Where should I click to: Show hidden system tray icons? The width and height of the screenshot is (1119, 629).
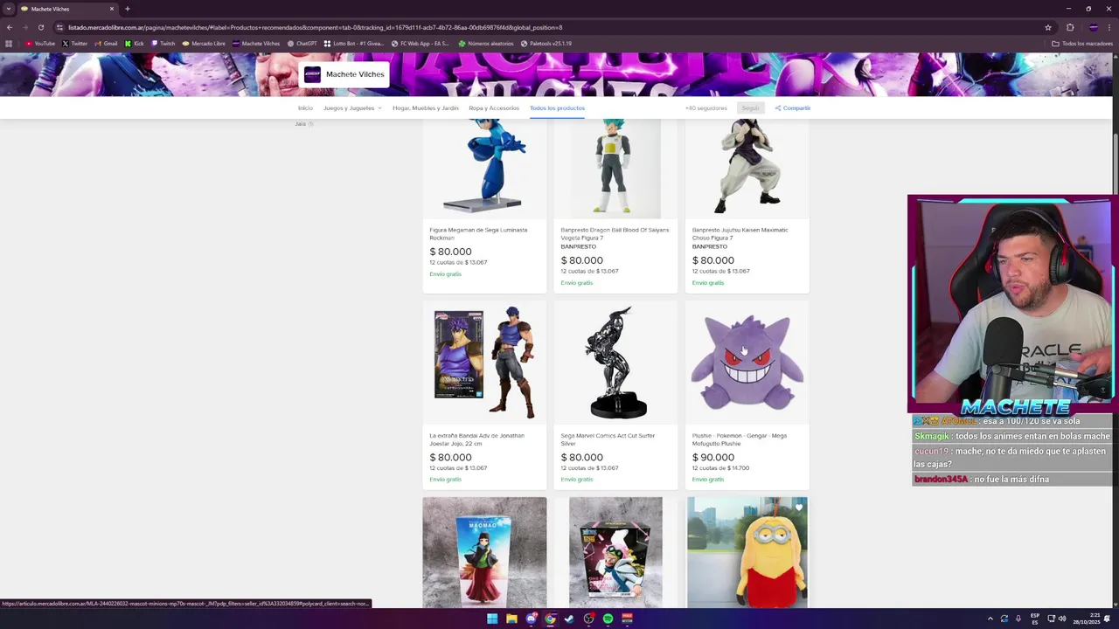pos(990,619)
